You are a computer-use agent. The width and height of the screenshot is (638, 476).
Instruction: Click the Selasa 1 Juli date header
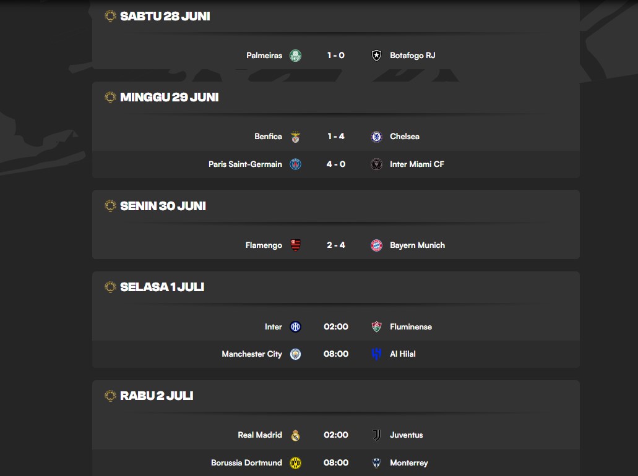(x=162, y=287)
